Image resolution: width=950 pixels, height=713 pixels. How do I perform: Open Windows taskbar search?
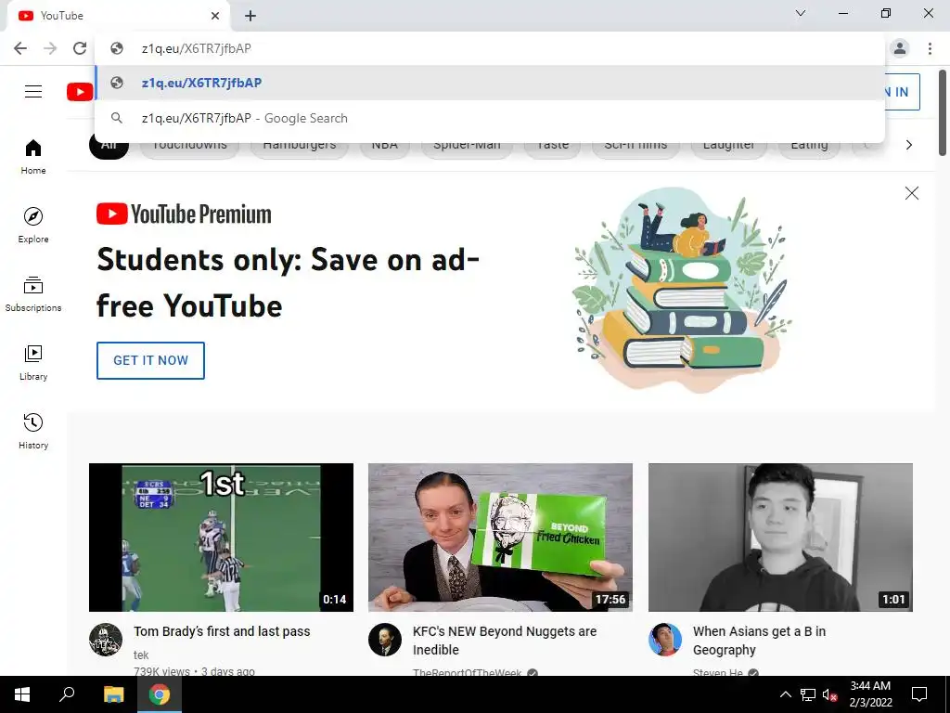point(67,694)
